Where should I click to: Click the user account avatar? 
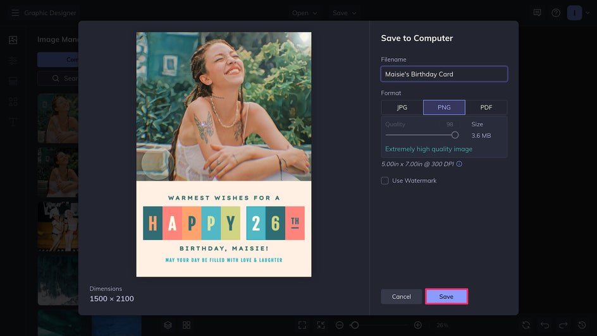574,13
